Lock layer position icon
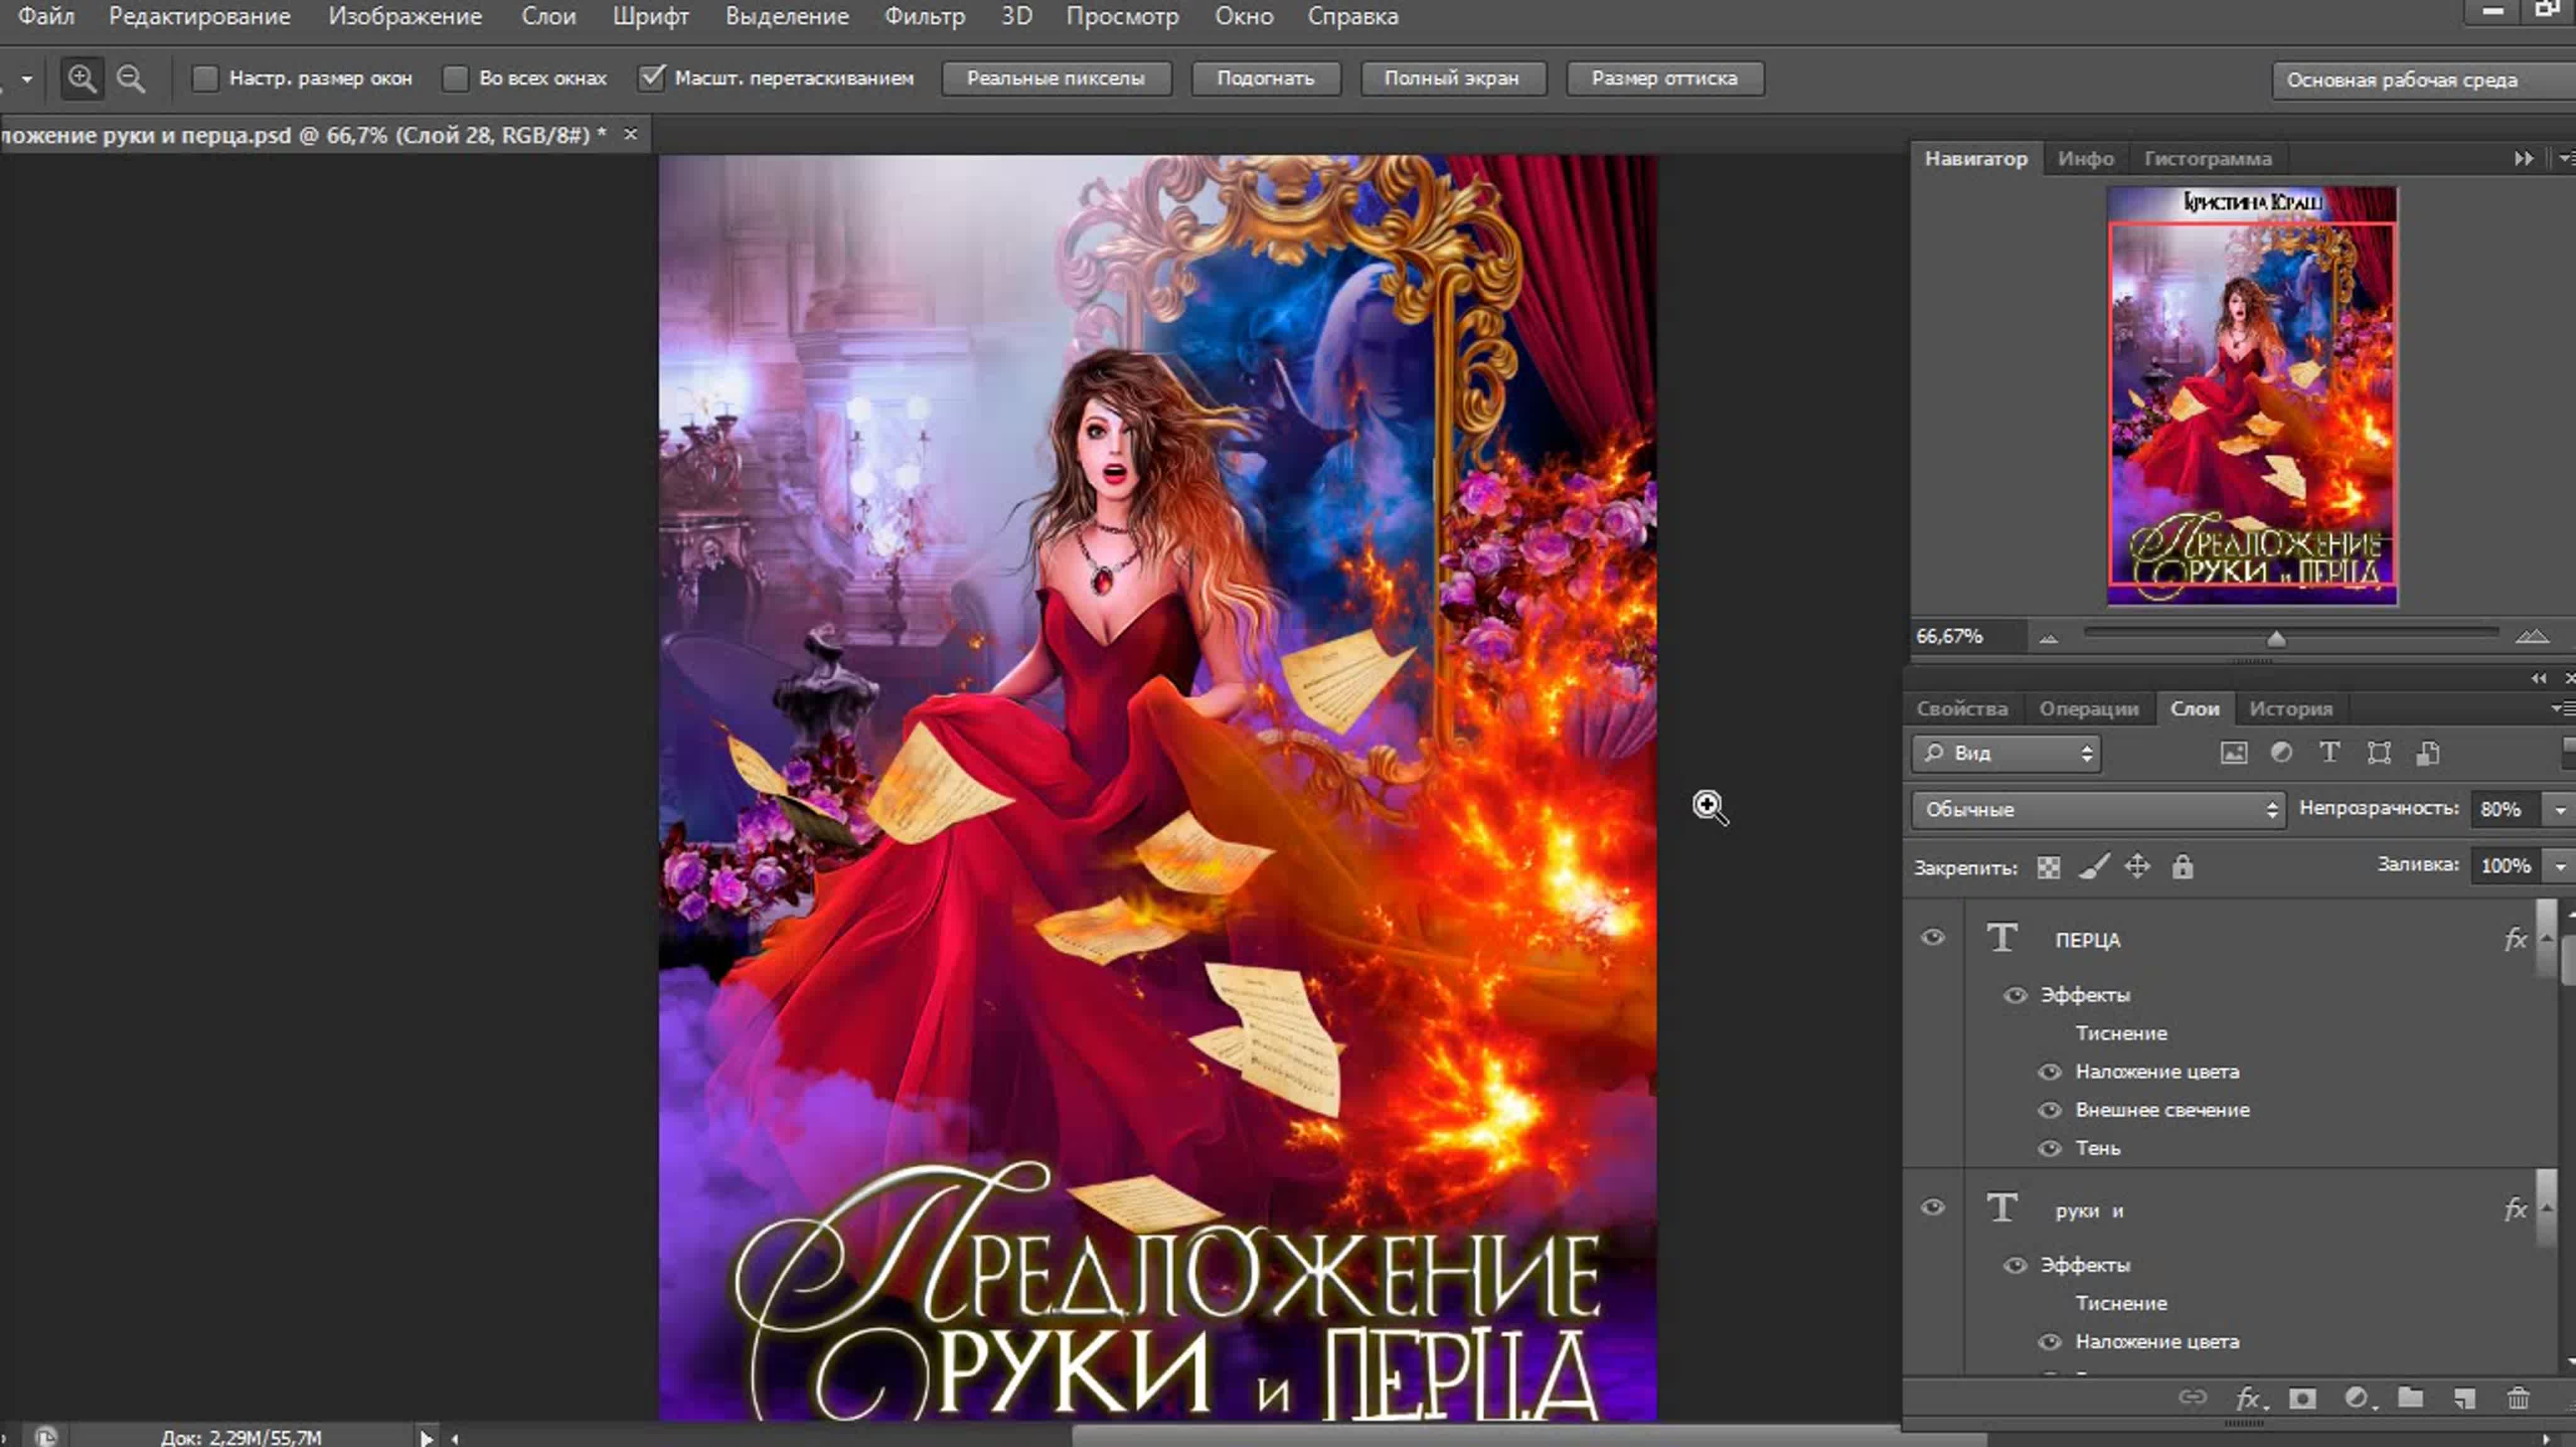 tap(2137, 866)
